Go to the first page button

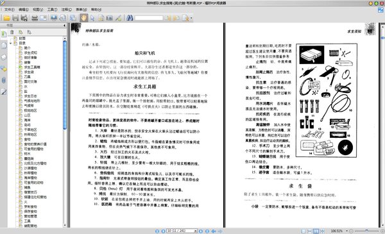[x=157, y=231]
